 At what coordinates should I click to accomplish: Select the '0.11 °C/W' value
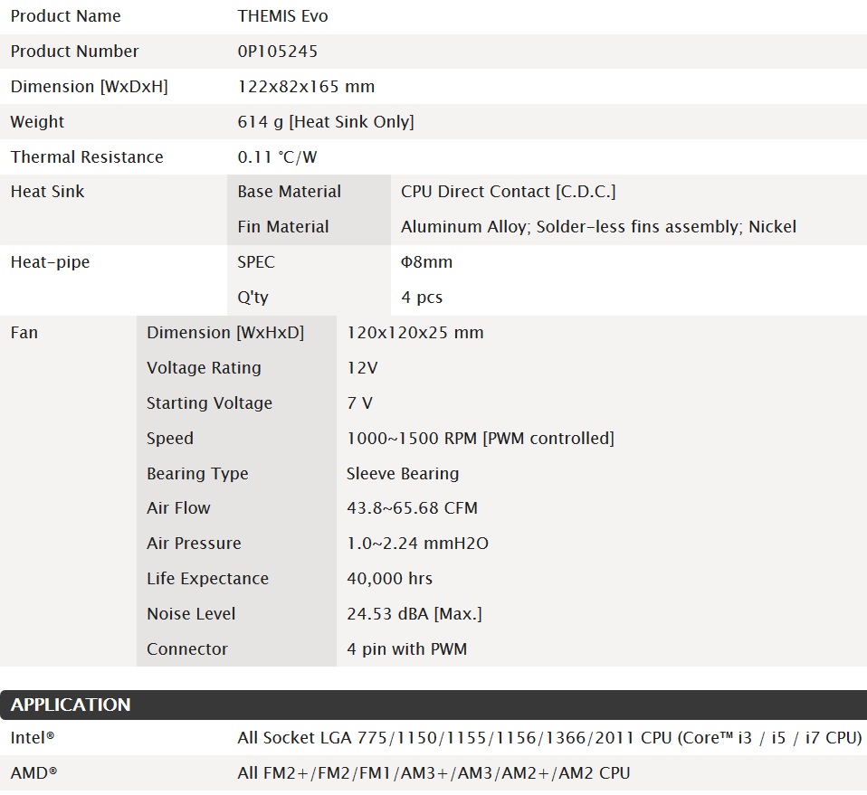[x=277, y=156]
